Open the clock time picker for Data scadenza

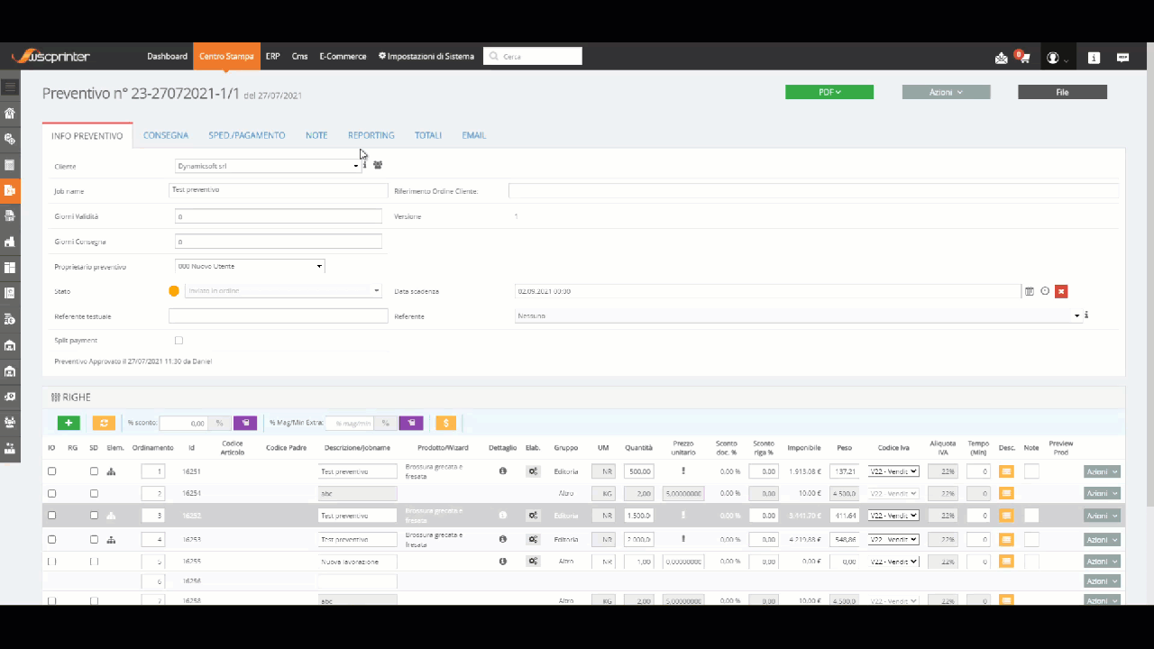[1045, 291]
